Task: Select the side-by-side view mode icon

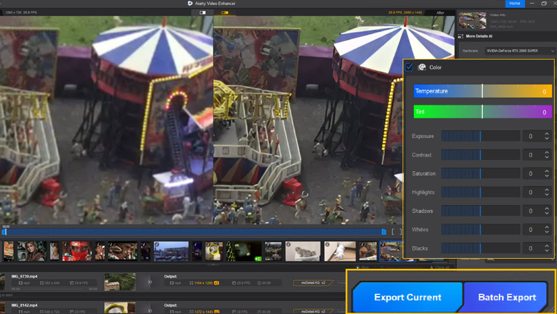Action: (223, 12)
